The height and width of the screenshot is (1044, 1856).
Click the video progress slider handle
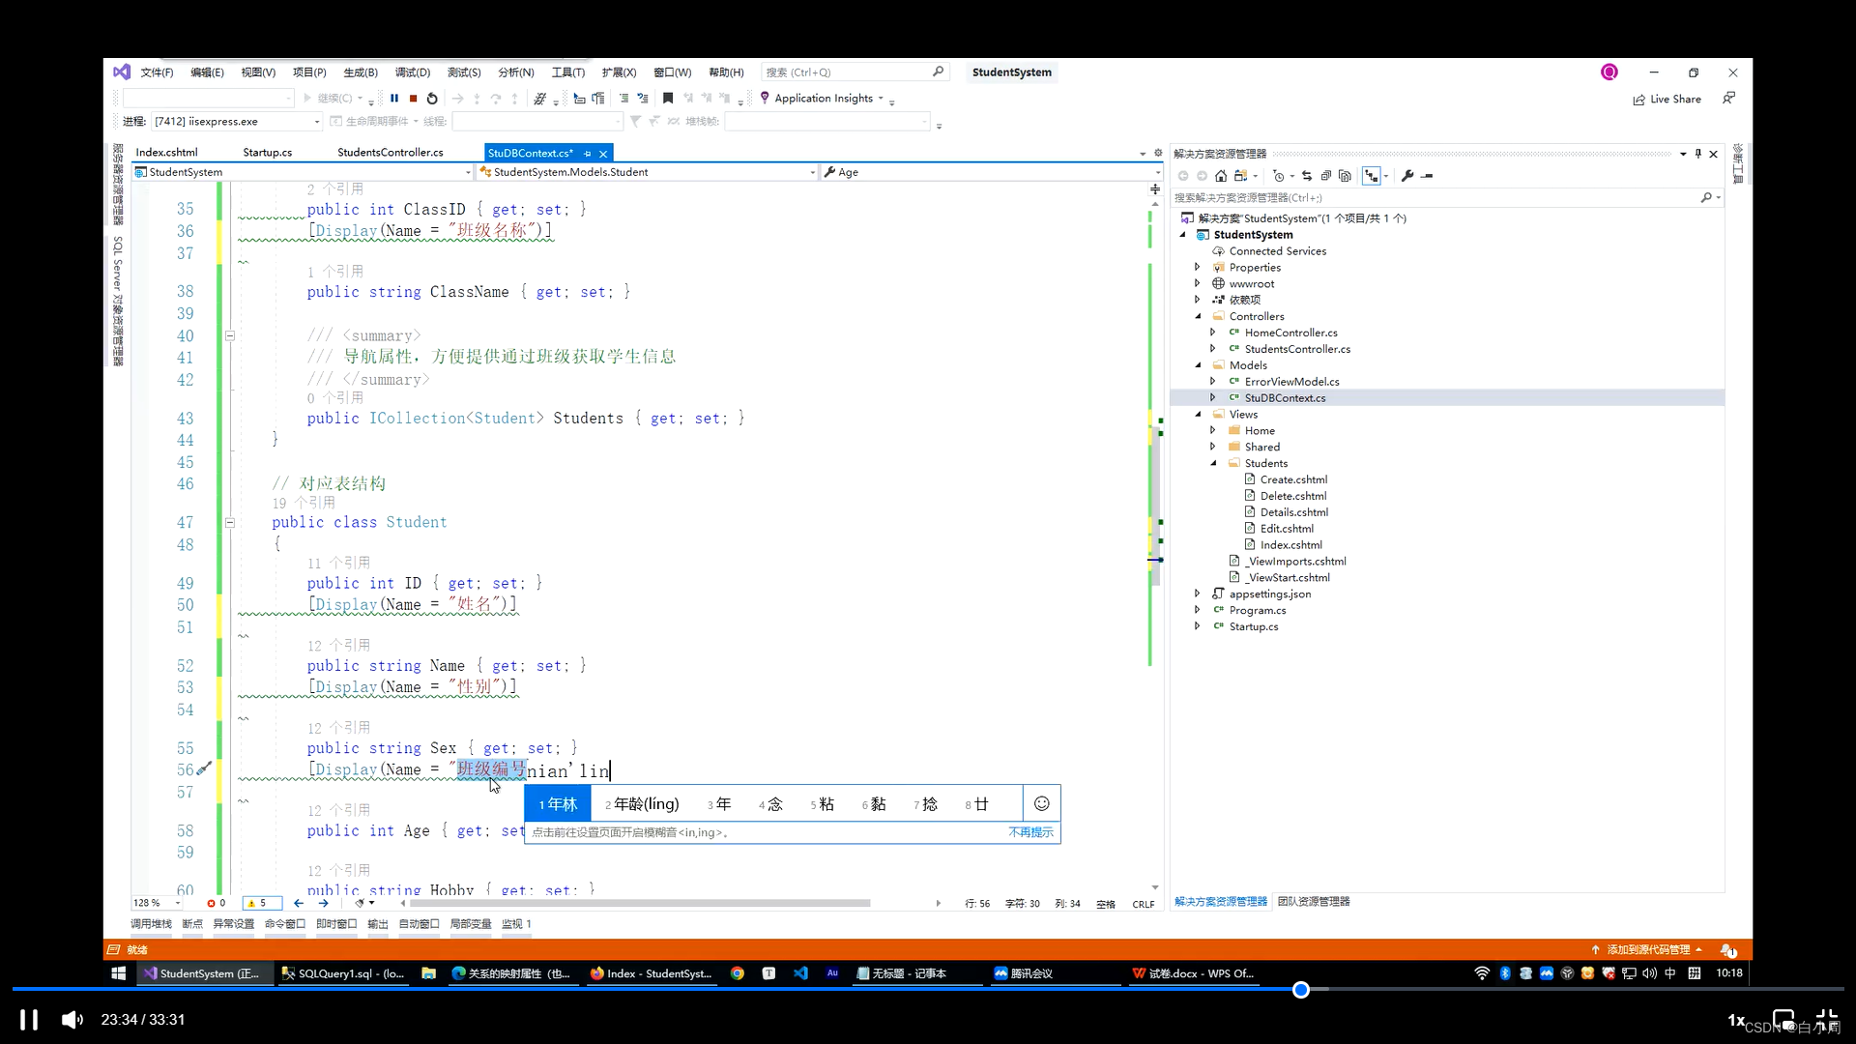(1301, 989)
